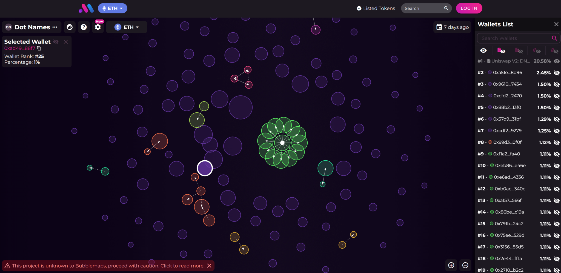This screenshot has height=273, width=561.
Task: Focus the top Search field
Action: (423, 8)
